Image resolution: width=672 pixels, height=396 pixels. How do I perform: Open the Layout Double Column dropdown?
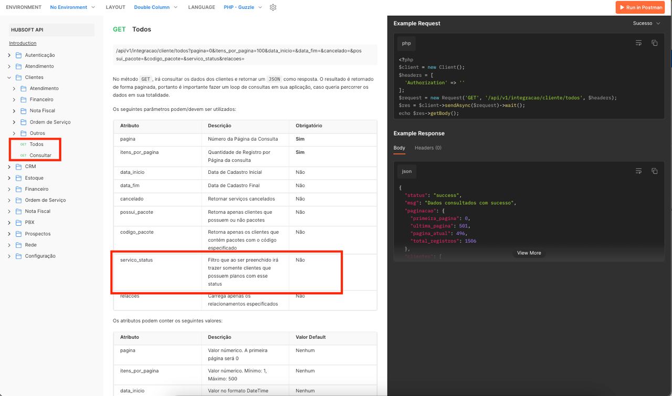[x=155, y=7]
